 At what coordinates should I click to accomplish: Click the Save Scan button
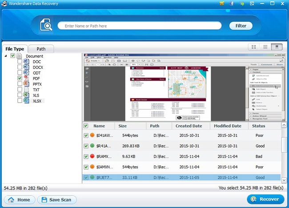[57, 200]
